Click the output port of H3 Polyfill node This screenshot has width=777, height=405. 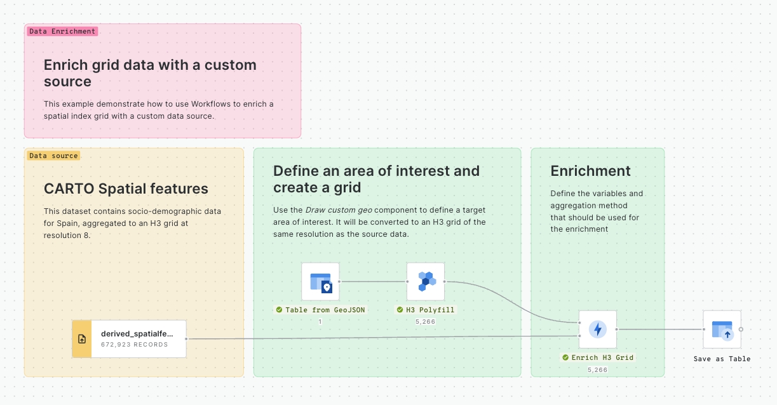[445, 281]
